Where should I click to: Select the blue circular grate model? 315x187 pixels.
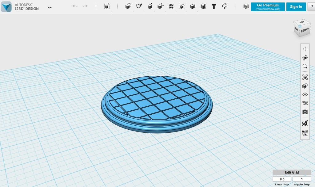tap(157, 104)
